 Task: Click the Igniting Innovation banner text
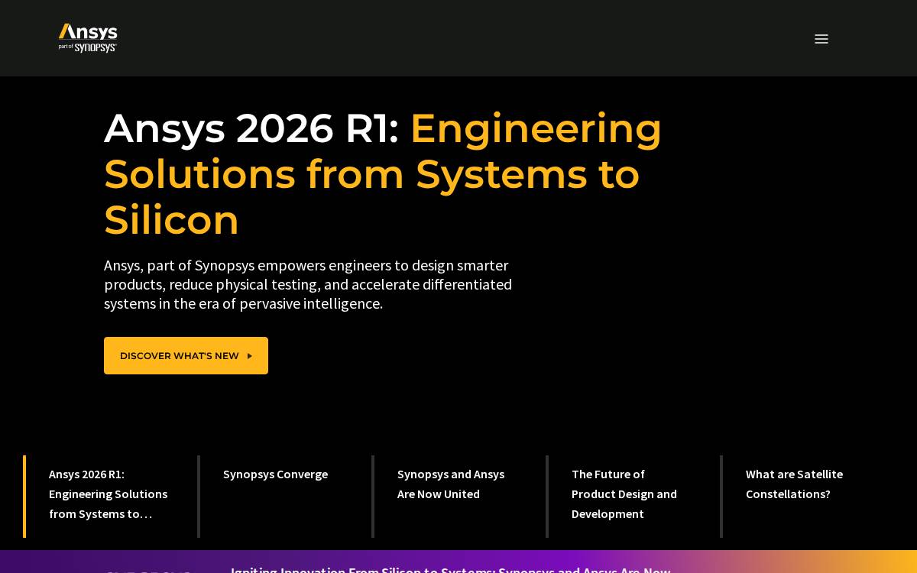point(450,569)
